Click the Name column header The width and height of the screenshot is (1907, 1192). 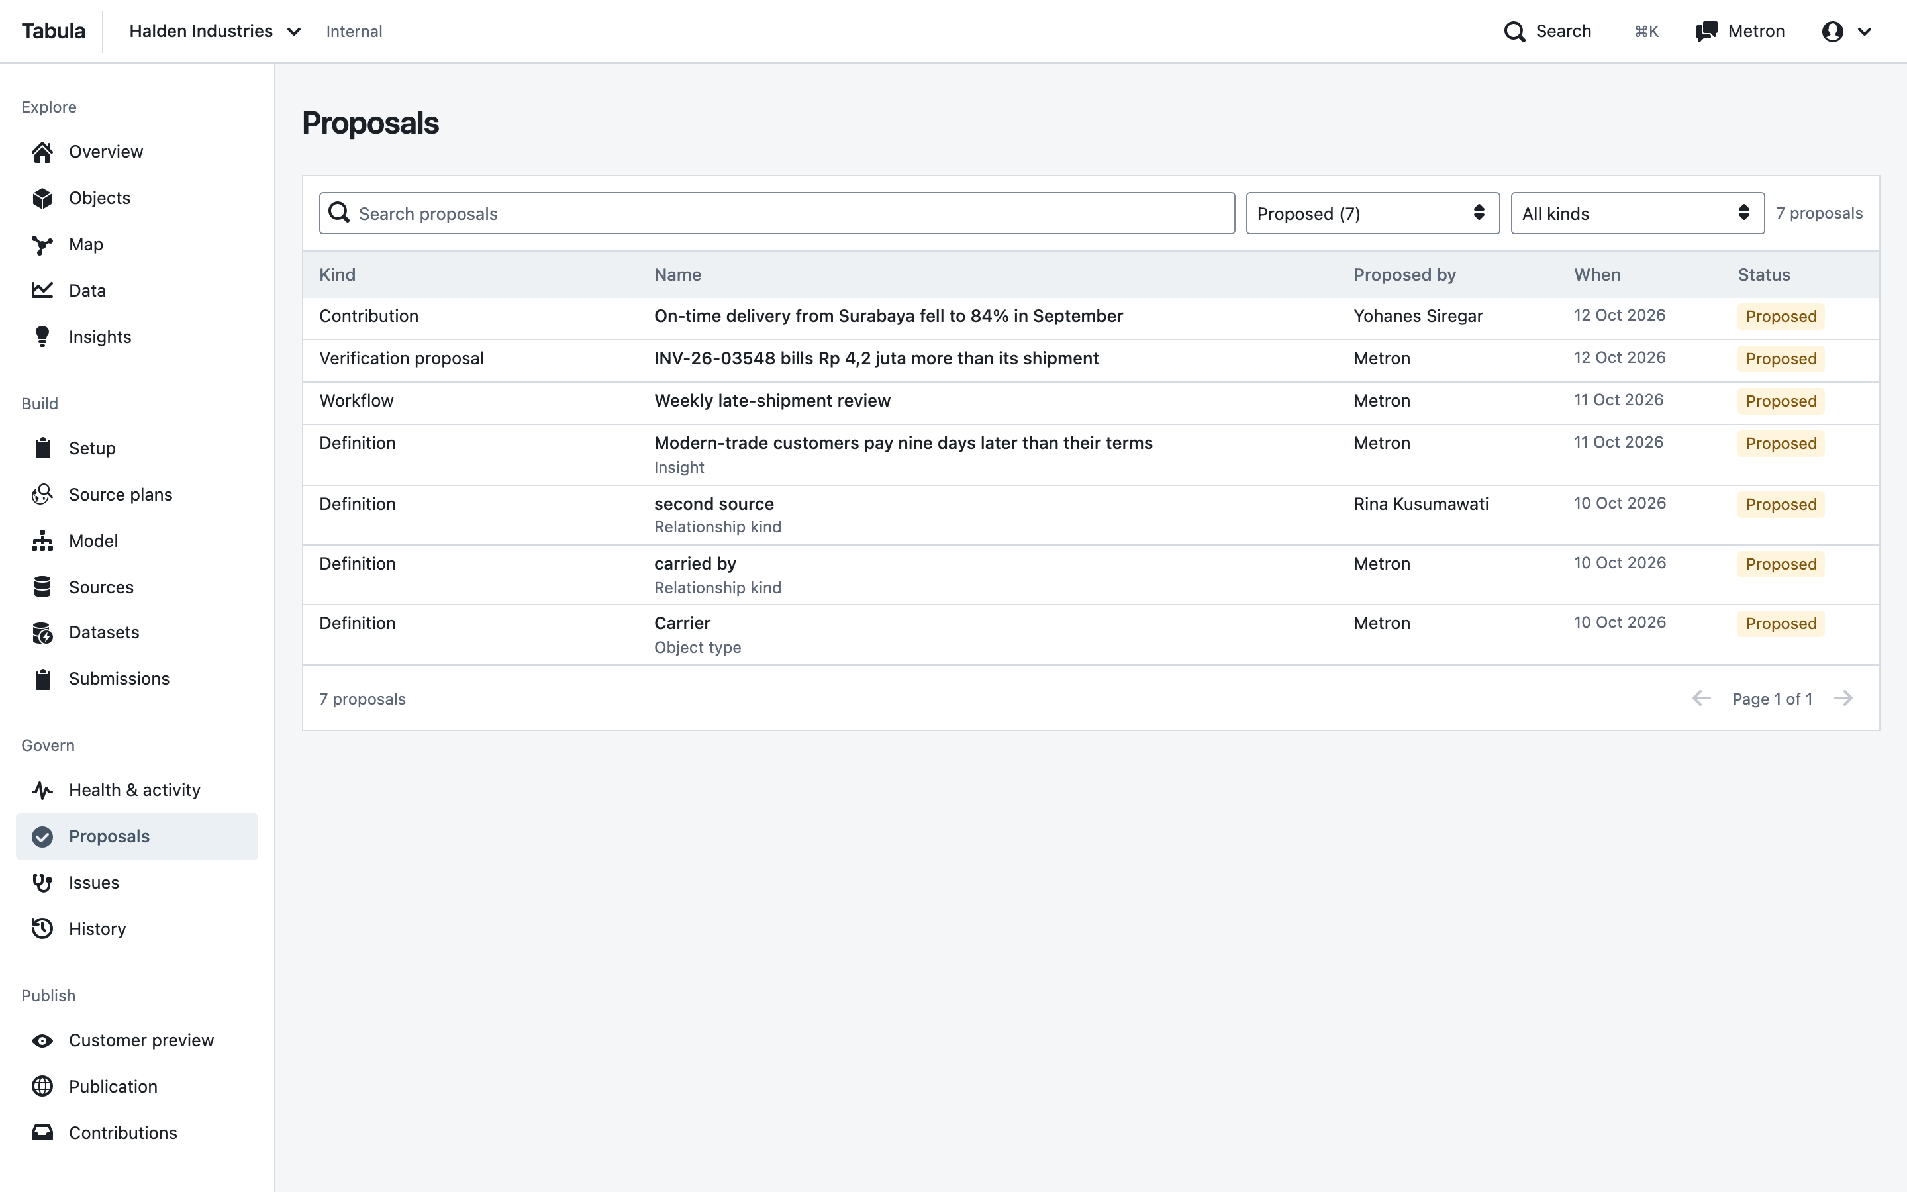pyautogui.click(x=677, y=275)
